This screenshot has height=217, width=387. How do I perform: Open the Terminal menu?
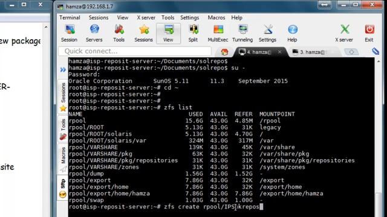pyautogui.click(x=70, y=17)
